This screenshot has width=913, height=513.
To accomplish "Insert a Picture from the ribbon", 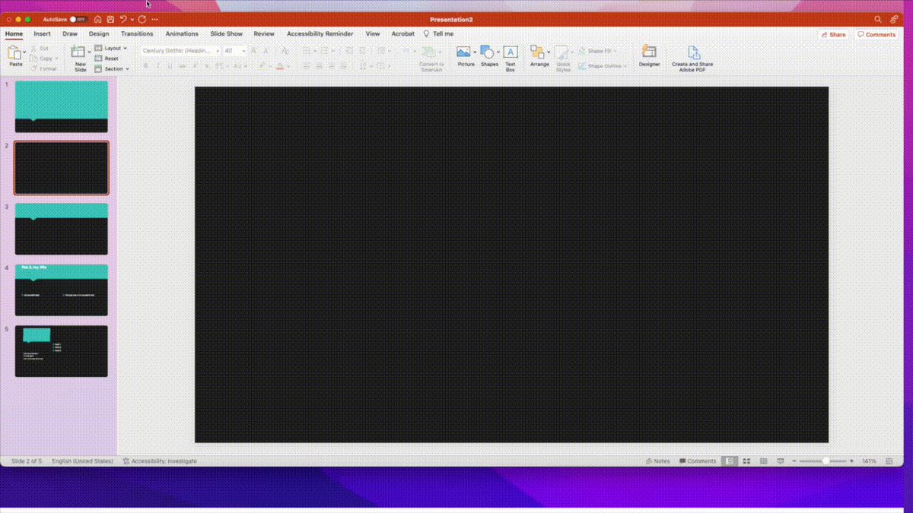I will tap(465, 55).
